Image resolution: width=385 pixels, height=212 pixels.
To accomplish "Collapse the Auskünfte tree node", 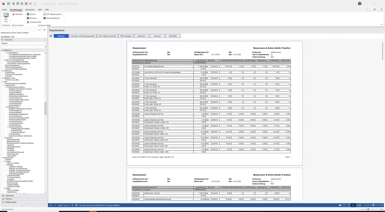I will (4, 137).
